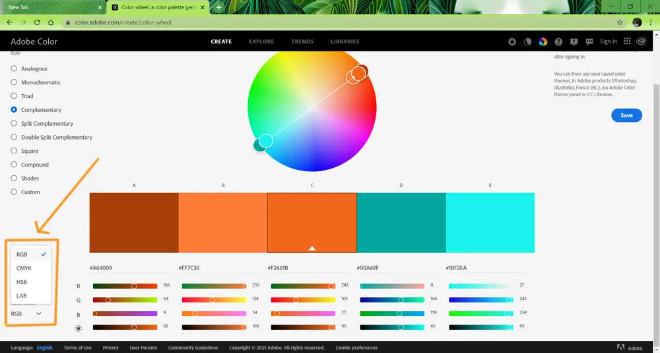
Task: Open the browser home page
Action: (x=51, y=22)
